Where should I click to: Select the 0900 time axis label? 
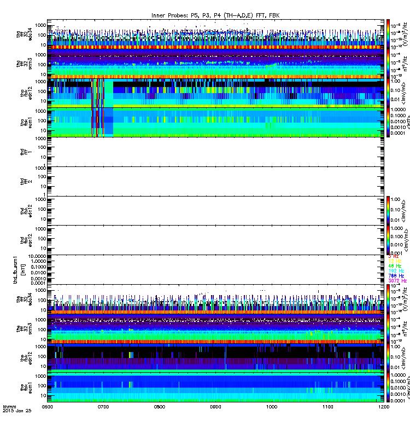click(215, 407)
